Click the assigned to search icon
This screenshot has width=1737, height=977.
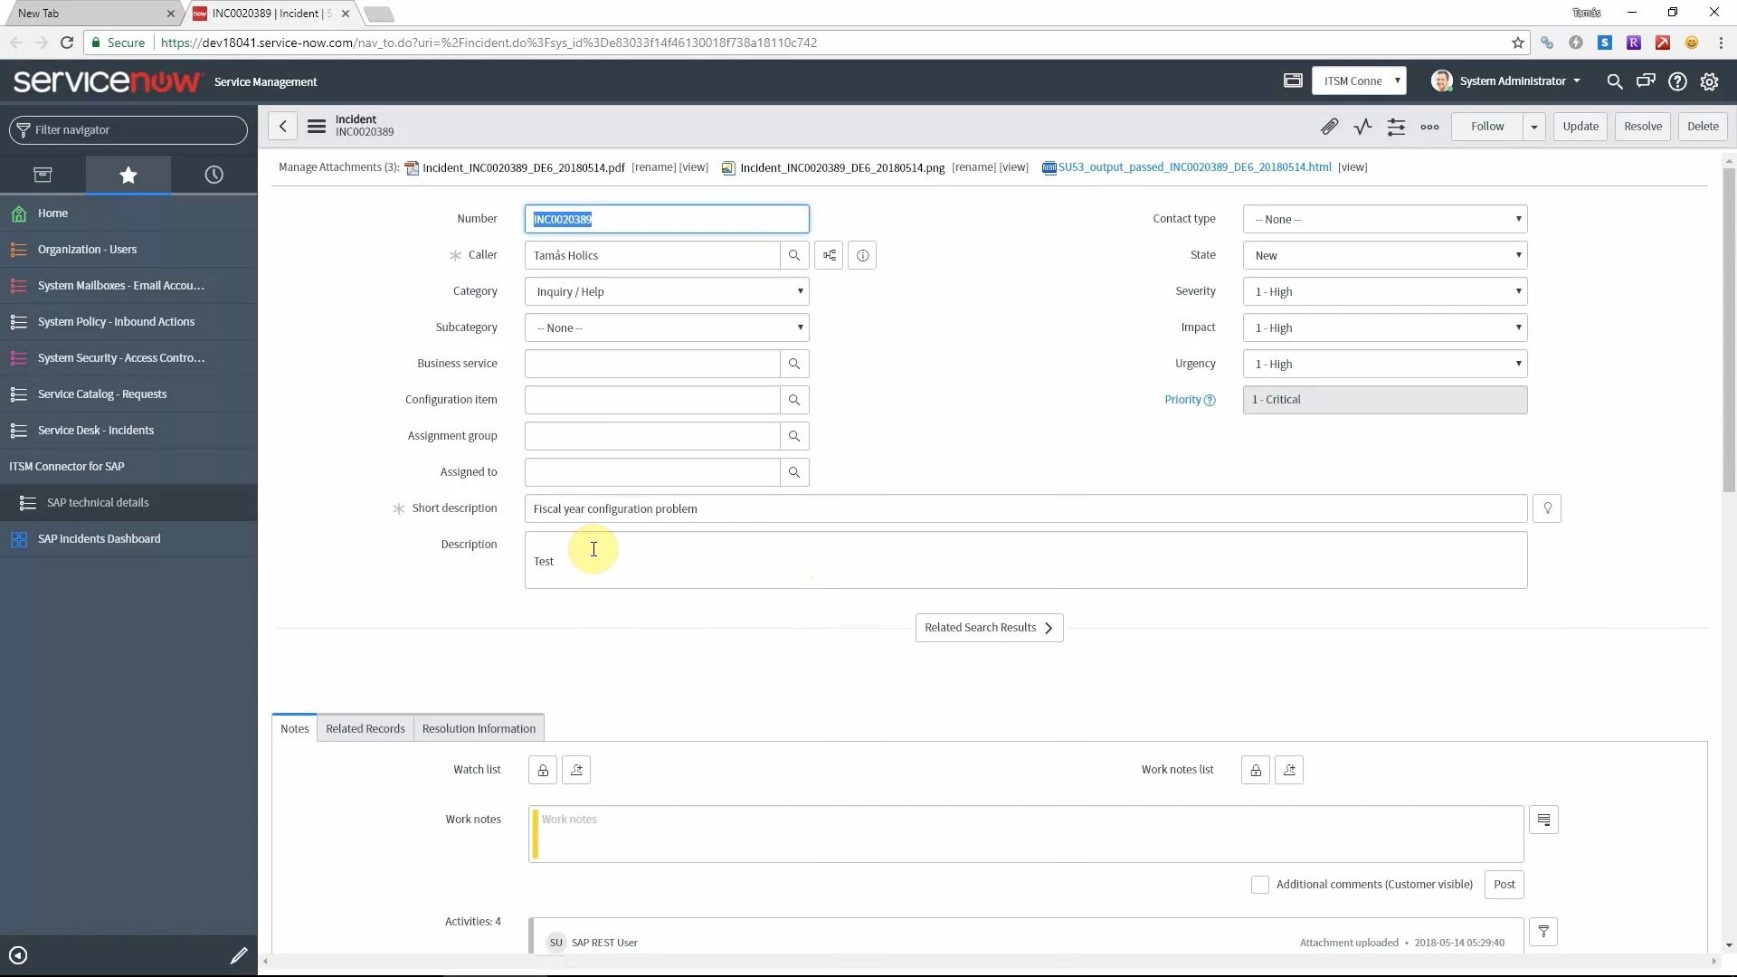[793, 471]
